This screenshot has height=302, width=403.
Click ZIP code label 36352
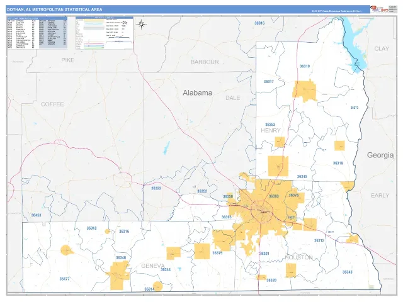(x=202, y=191)
